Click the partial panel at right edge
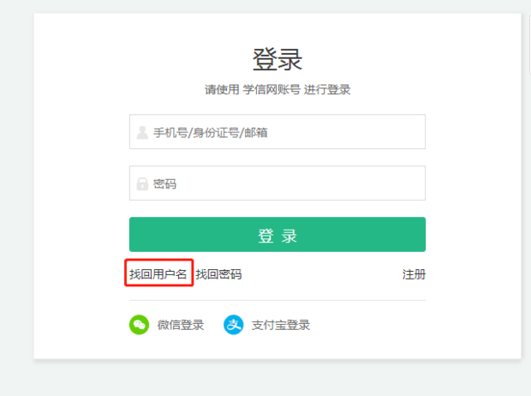 tap(529, 44)
